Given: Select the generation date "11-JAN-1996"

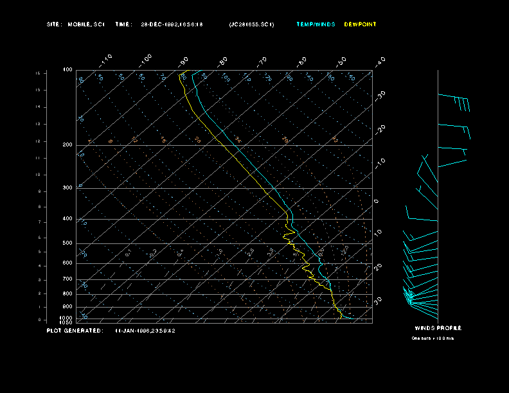Looking at the screenshot, I should point(132,331).
